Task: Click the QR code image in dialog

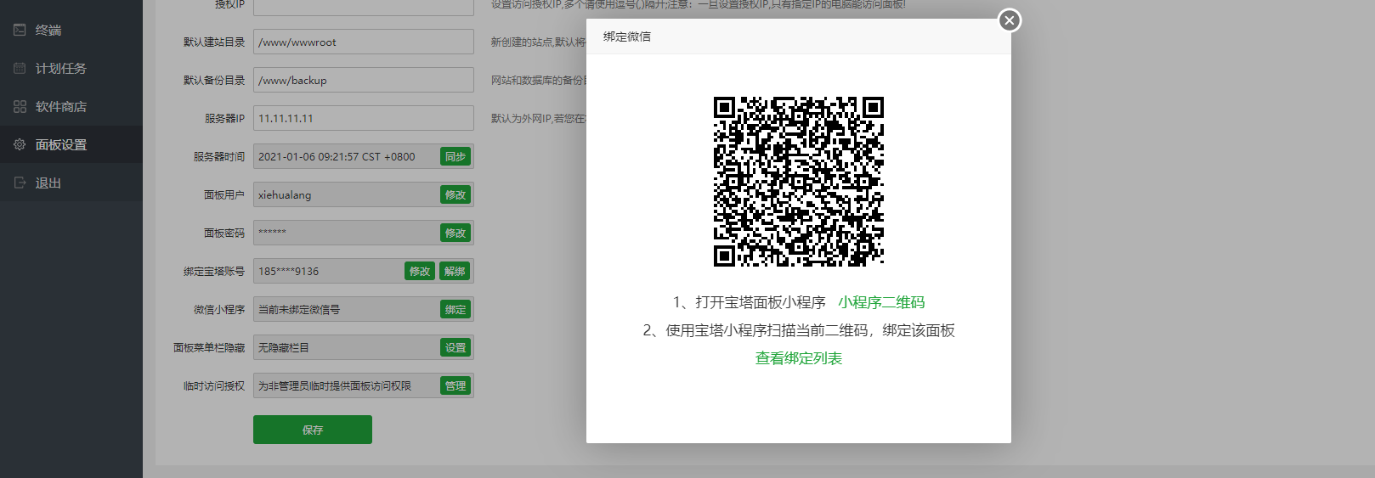Action: (x=799, y=182)
